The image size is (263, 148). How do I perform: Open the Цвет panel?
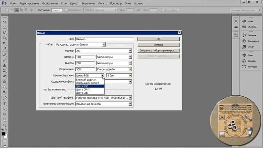point(250,21)
